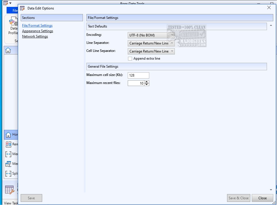Click View Tasks in main window status bar
This screenshot has height=205, width=277.
point(11,203)
